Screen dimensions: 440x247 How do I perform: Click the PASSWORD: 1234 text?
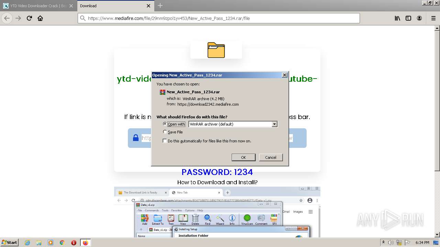pos(217,172)
